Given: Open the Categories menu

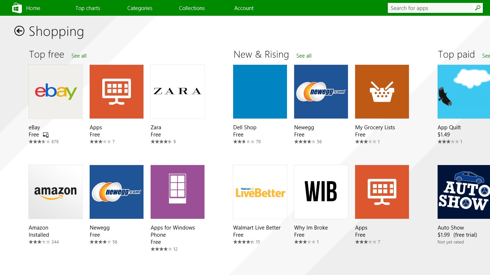Looking at the screenshot, I should pos(140,8).
